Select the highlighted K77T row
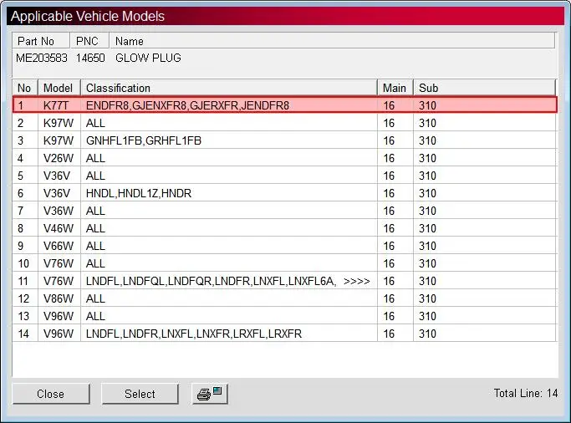 point(285,105)
